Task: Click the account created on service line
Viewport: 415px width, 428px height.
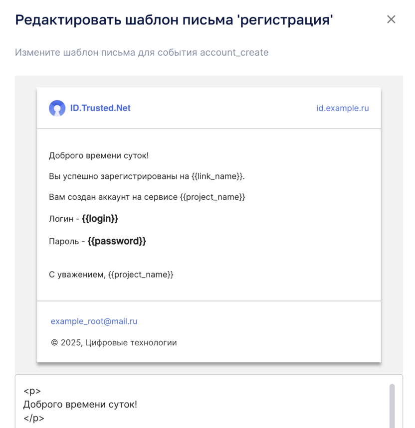Action: point(147,197)
